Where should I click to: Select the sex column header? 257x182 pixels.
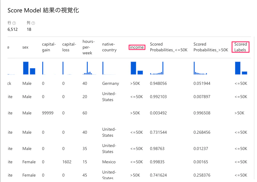click(x=25, y=47)
